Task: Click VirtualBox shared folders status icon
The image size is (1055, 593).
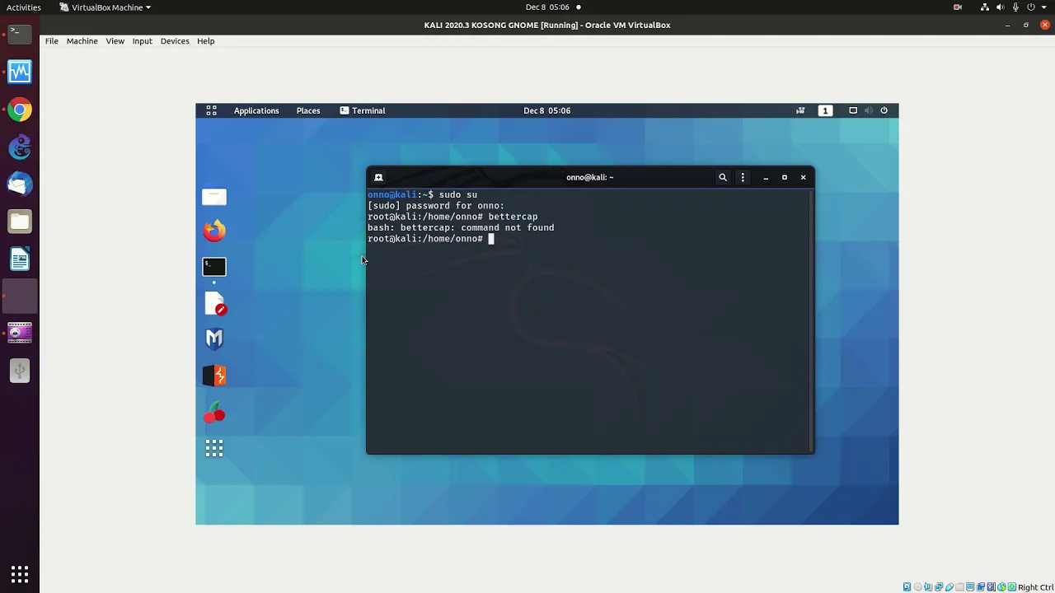Action: pos(959,587)
